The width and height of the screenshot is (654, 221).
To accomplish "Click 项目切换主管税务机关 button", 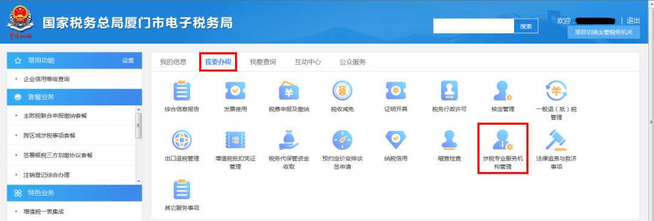I will [x=604, y=32].
